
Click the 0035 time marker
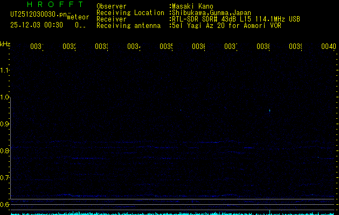(166, 46)
